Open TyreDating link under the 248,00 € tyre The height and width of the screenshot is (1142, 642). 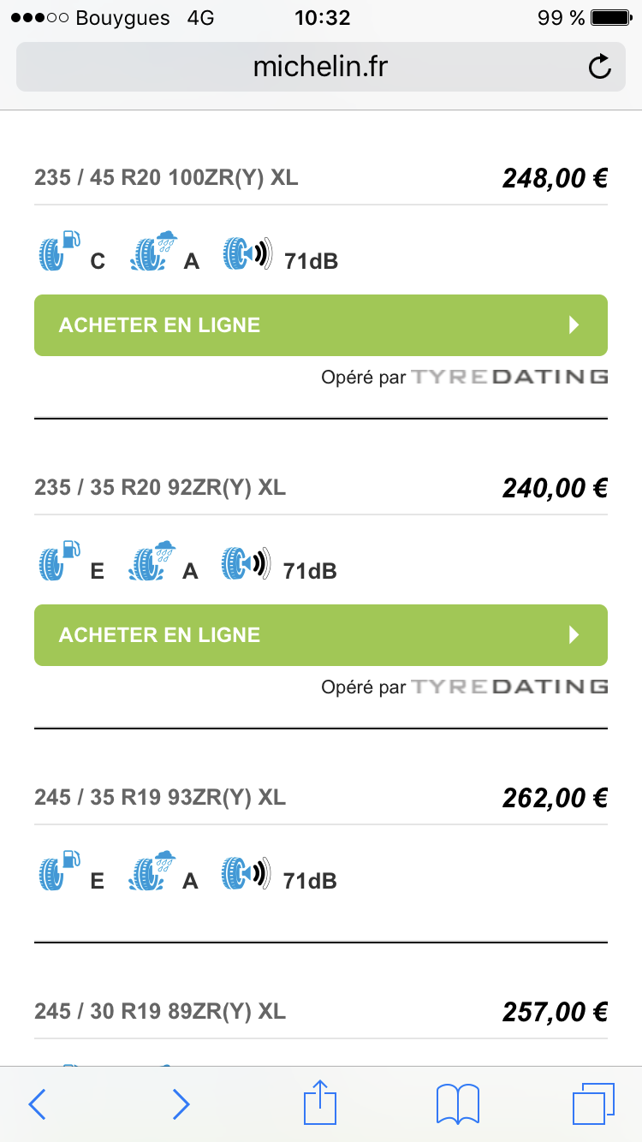click(509, 377)
